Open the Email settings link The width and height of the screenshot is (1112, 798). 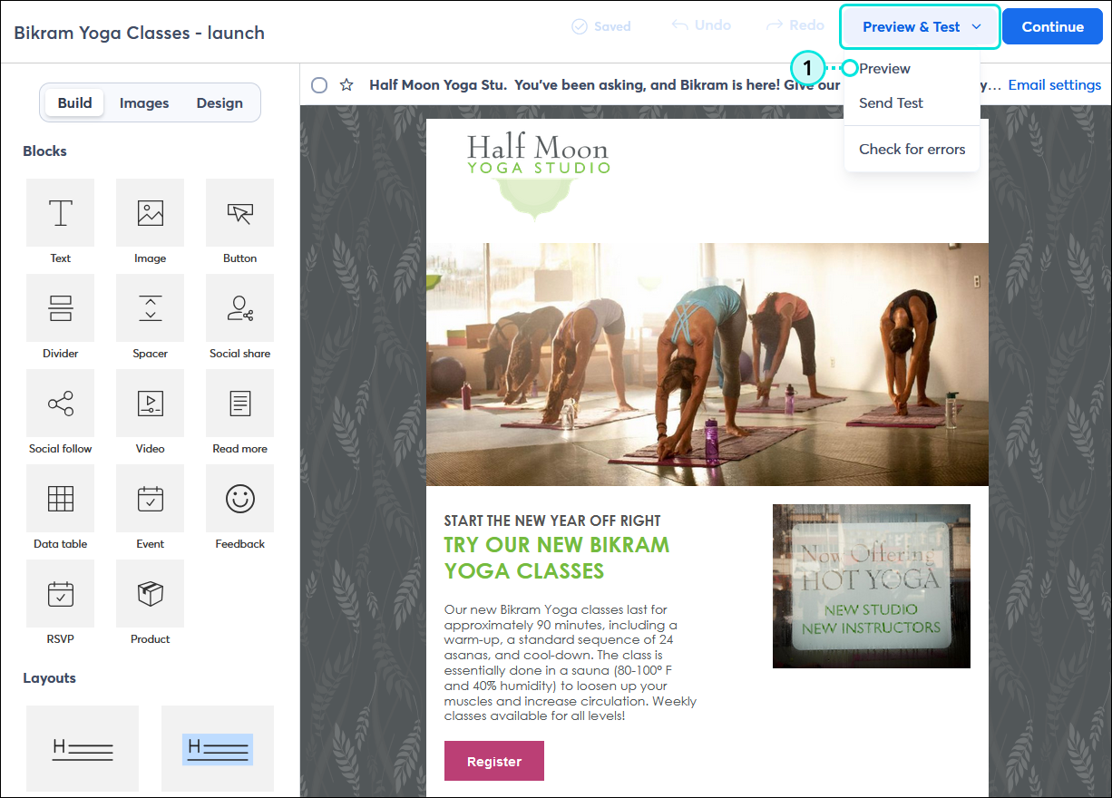coord(1055,85)
